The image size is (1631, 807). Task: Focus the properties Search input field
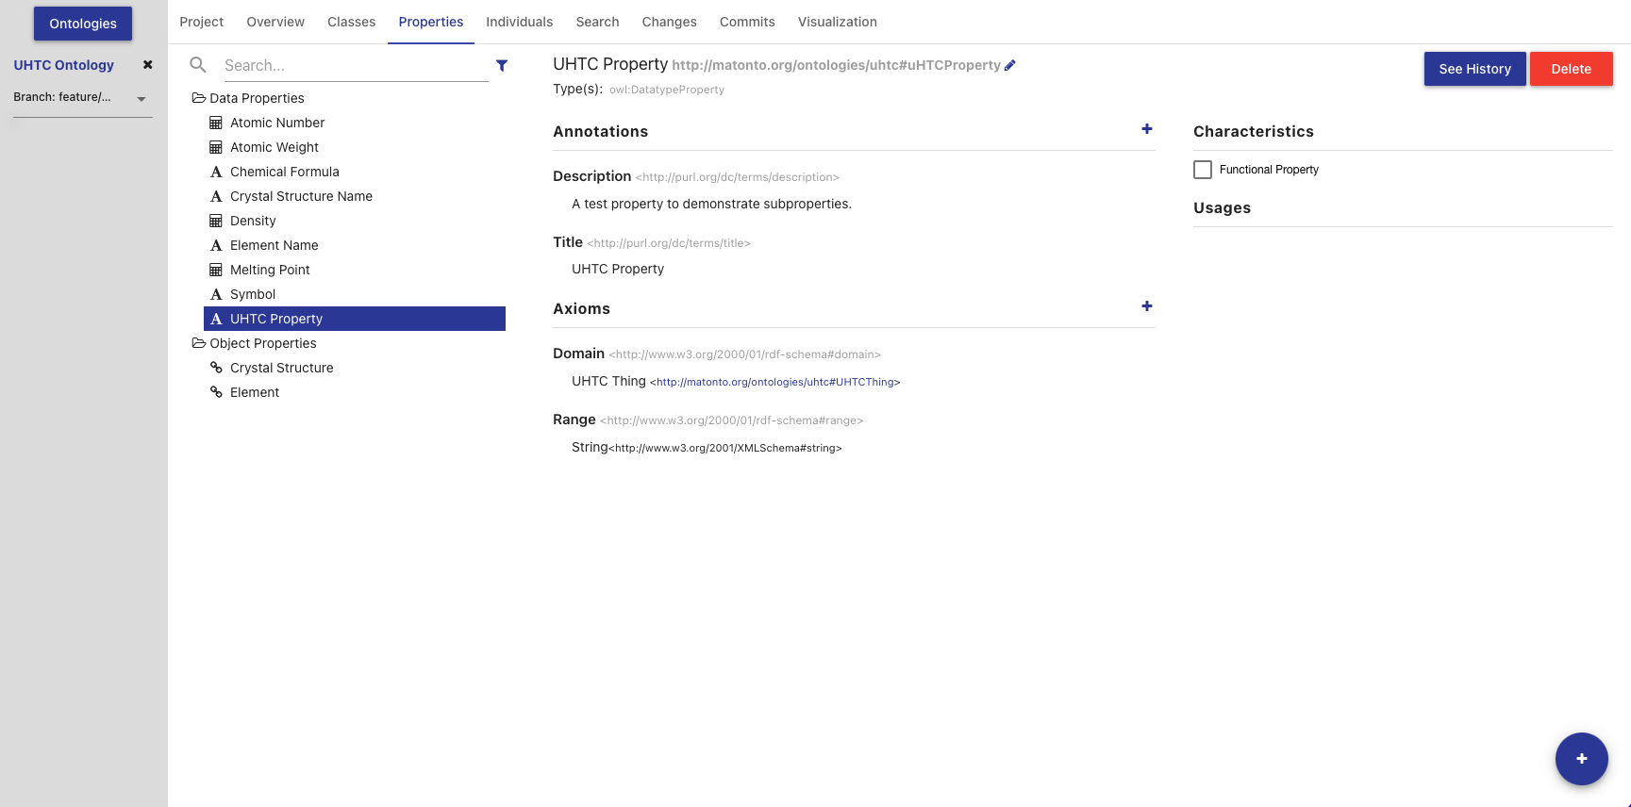click(x=355, y=65)
